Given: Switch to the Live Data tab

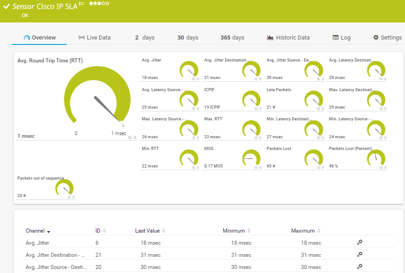Looking at the screenshot, I should click(x=95, y=38).
